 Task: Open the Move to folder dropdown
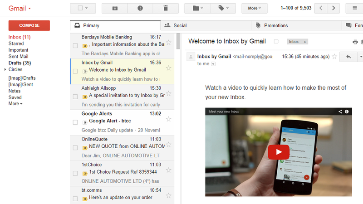[x=197, y=8]
